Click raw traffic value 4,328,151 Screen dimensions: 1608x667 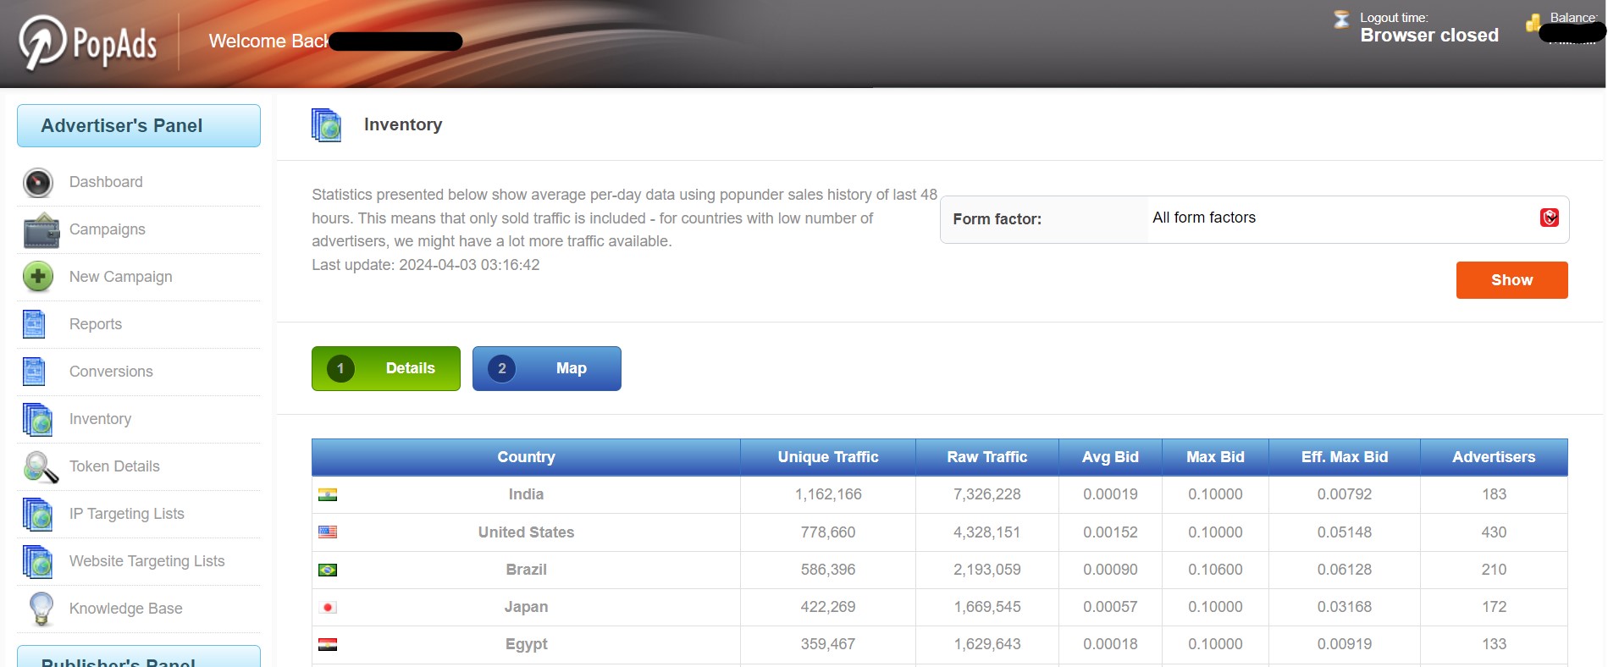(x=987, y=532)
